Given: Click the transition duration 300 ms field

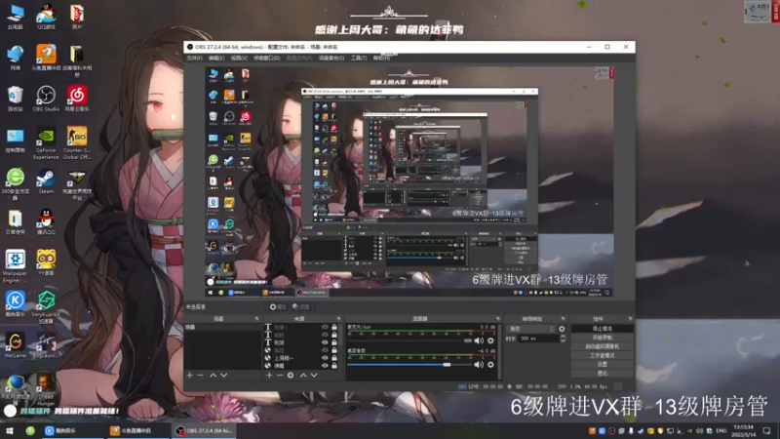Looking at the screenshot, I should tap(537, 339).
